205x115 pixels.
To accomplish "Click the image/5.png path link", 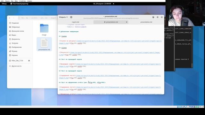I will point(63,89).
